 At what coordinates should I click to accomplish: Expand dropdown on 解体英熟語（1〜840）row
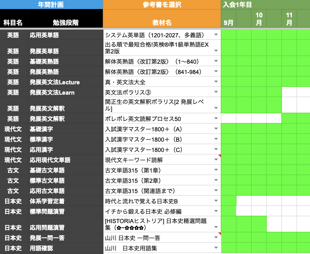216,61
